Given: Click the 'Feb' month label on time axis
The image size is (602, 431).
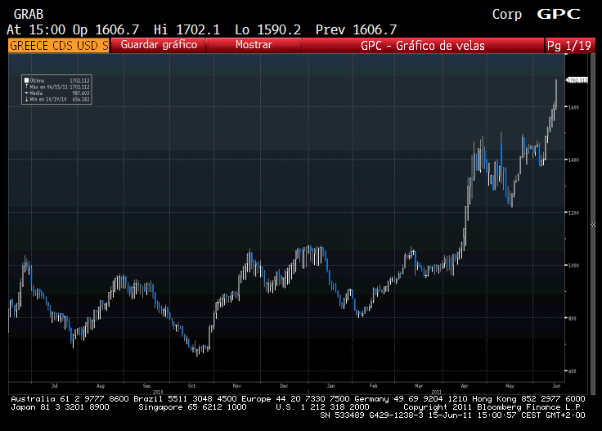Looking at the screenshot, I should (373, 386).
